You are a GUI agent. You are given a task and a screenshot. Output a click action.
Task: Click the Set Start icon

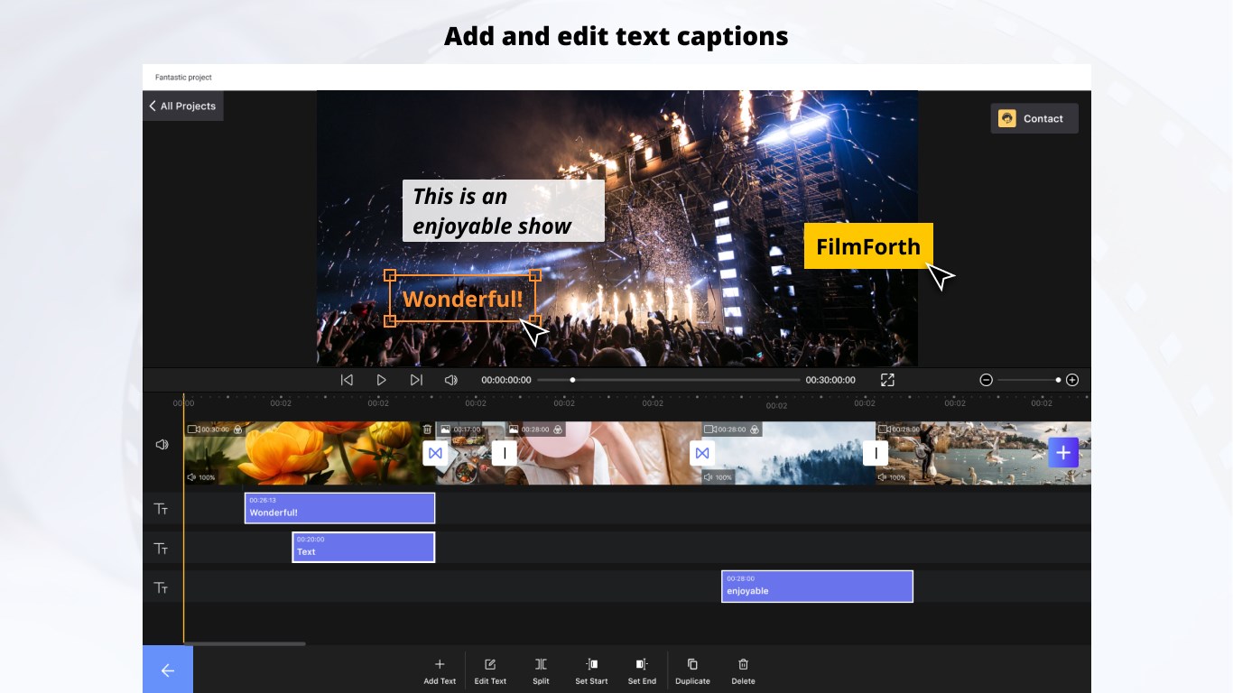point(591,670)
